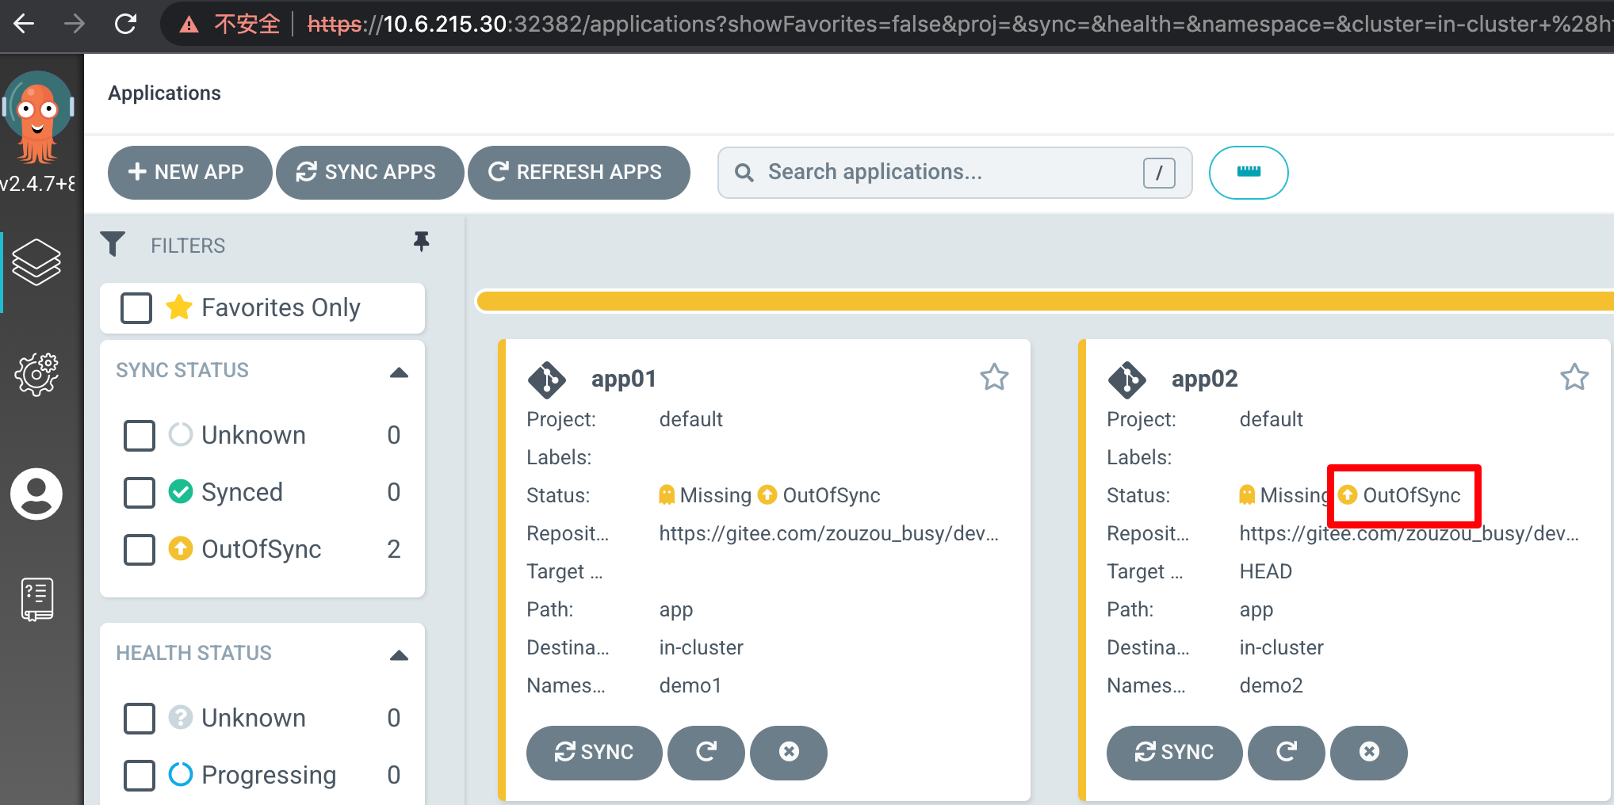The image size is (1614, 805).
Task: Collapse the HEALTH STATUS section
Action: coord(399,655)
